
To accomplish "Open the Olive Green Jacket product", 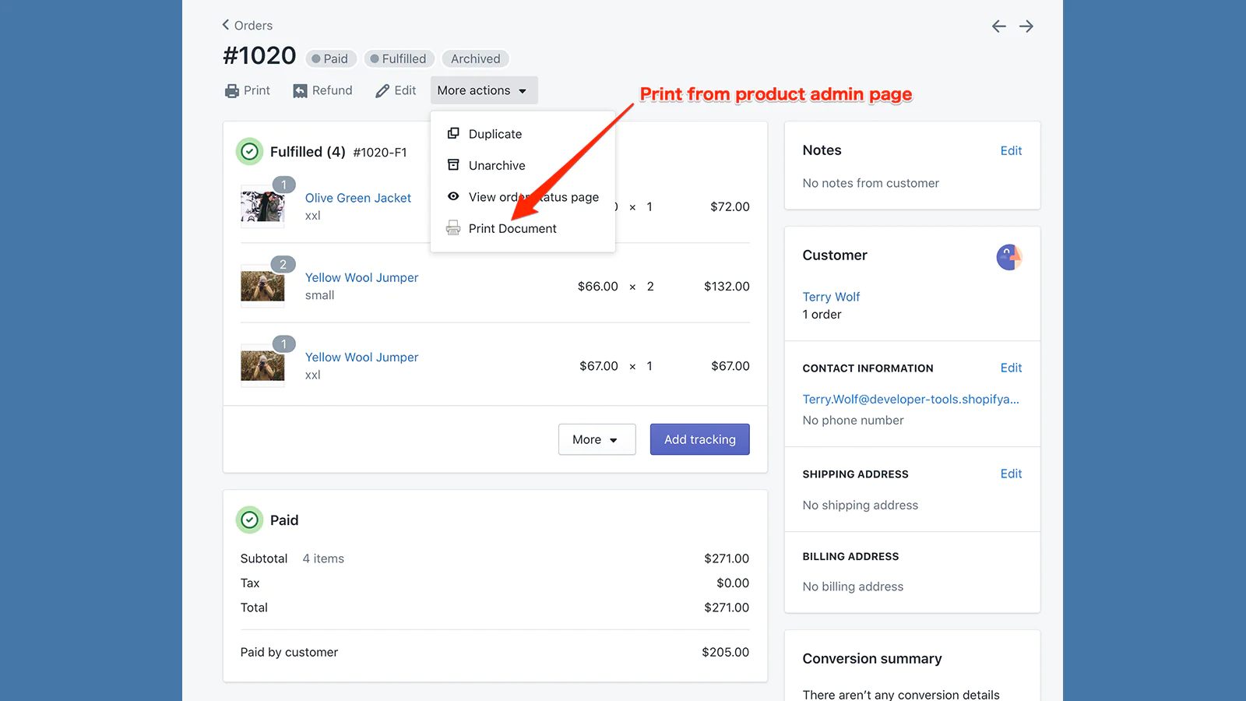I will point(357,198).
